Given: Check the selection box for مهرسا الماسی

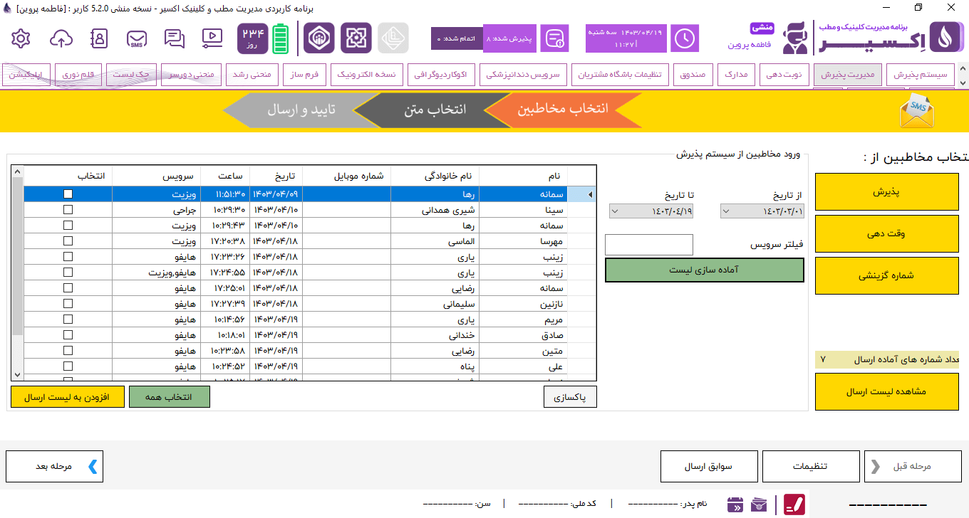Looking at the screenshot, I should tap(68, 241).
